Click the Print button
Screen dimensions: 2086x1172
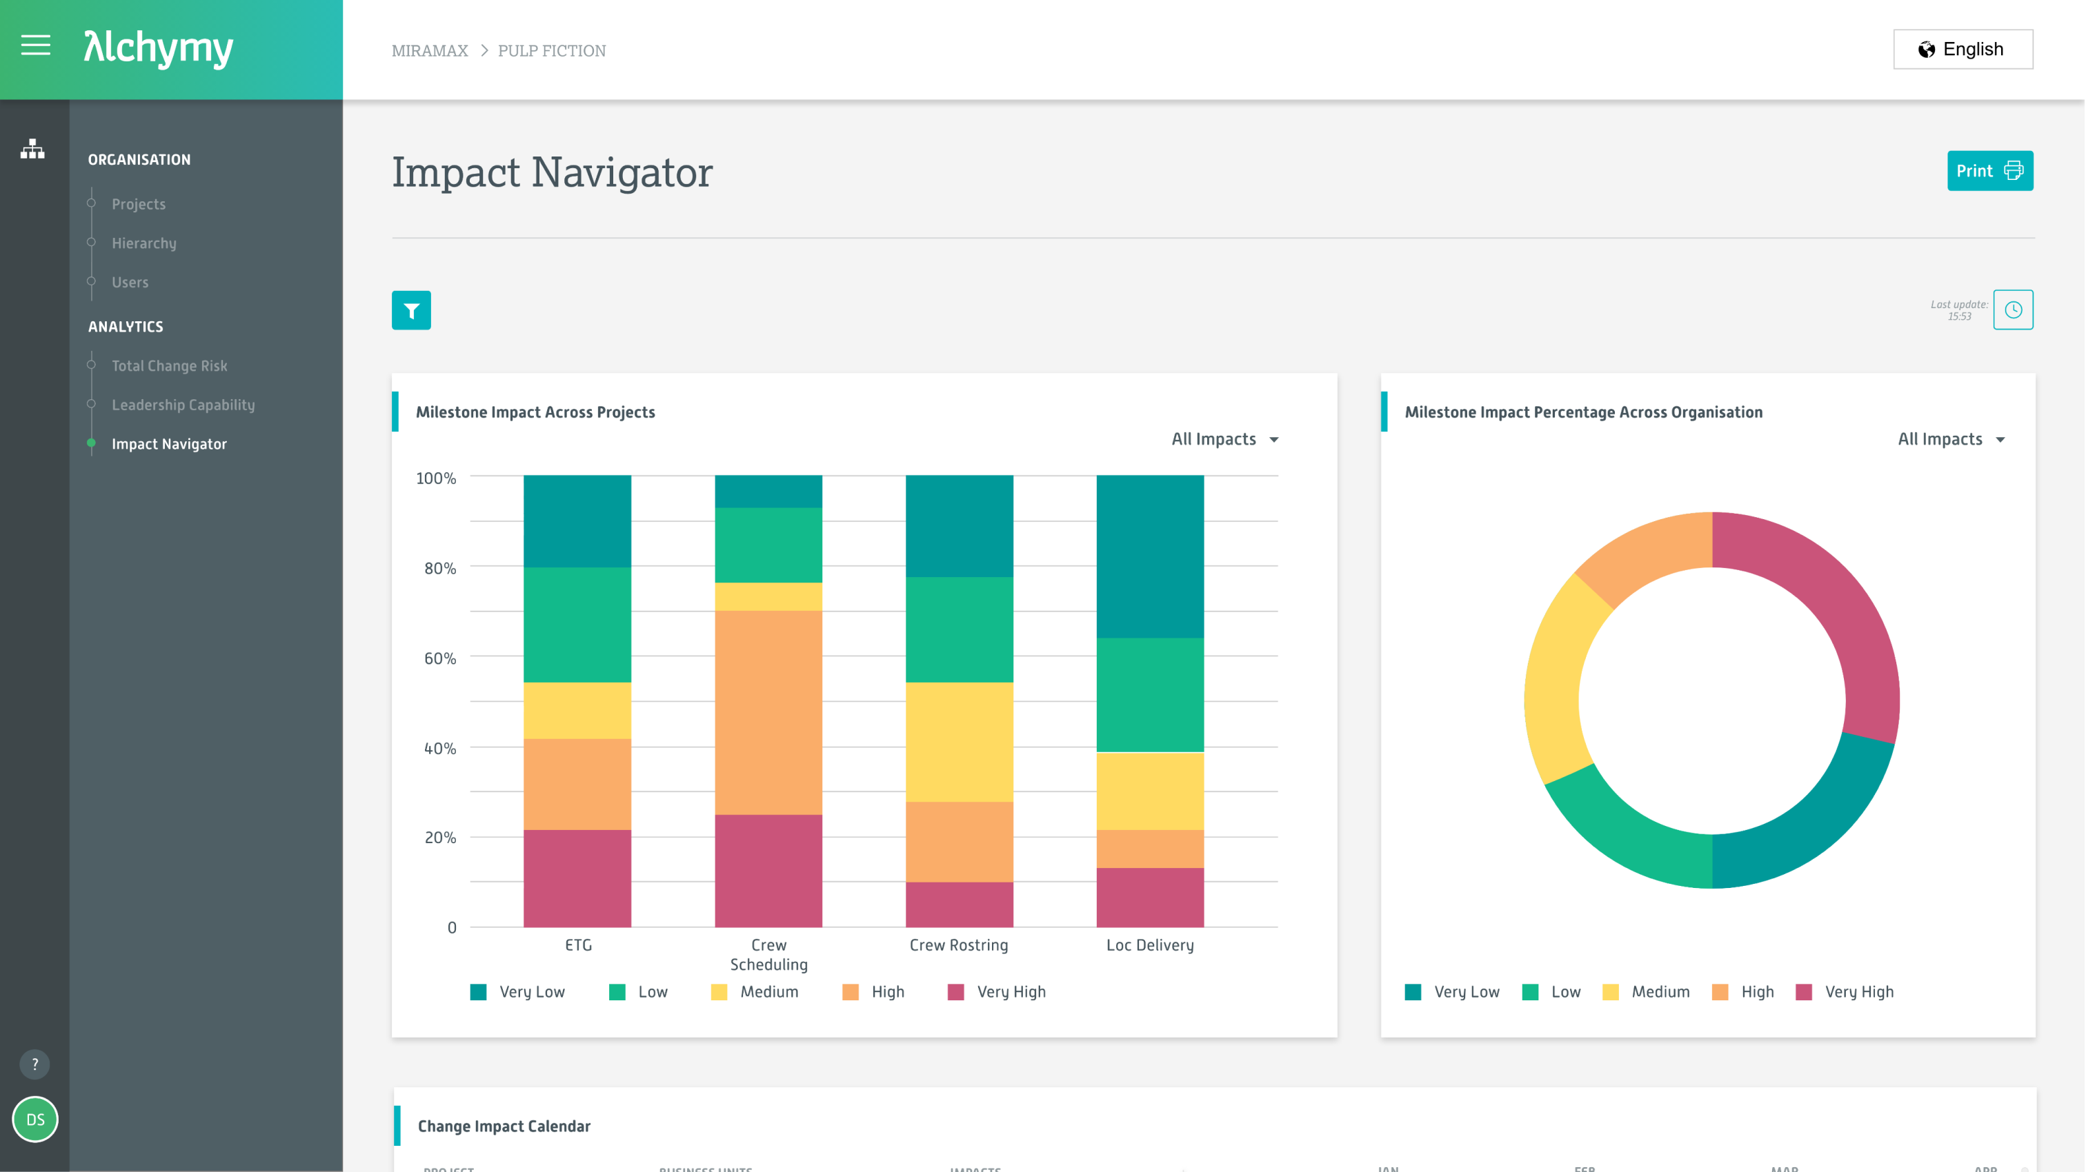coord(1990,170)
